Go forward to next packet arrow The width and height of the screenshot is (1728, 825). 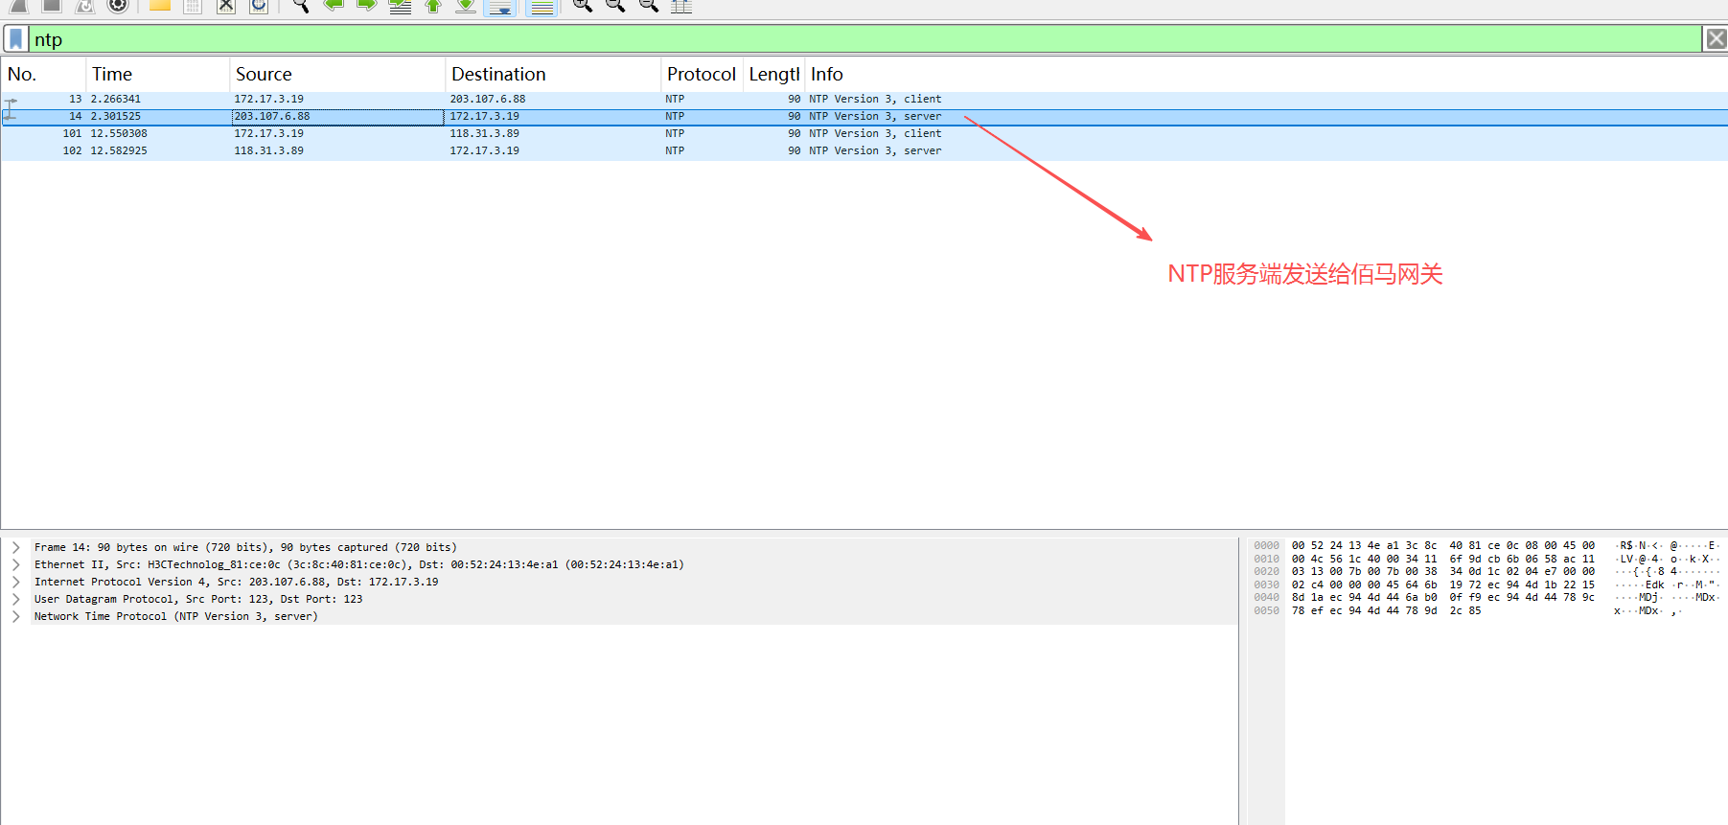366,6
